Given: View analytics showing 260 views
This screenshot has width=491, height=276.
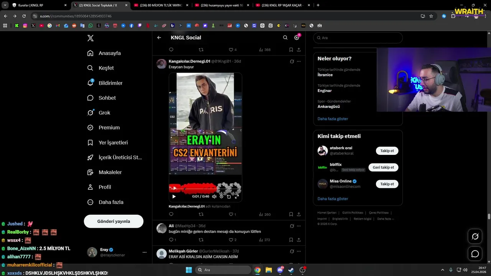Looking at the screenshot, I should click(265, 214).
